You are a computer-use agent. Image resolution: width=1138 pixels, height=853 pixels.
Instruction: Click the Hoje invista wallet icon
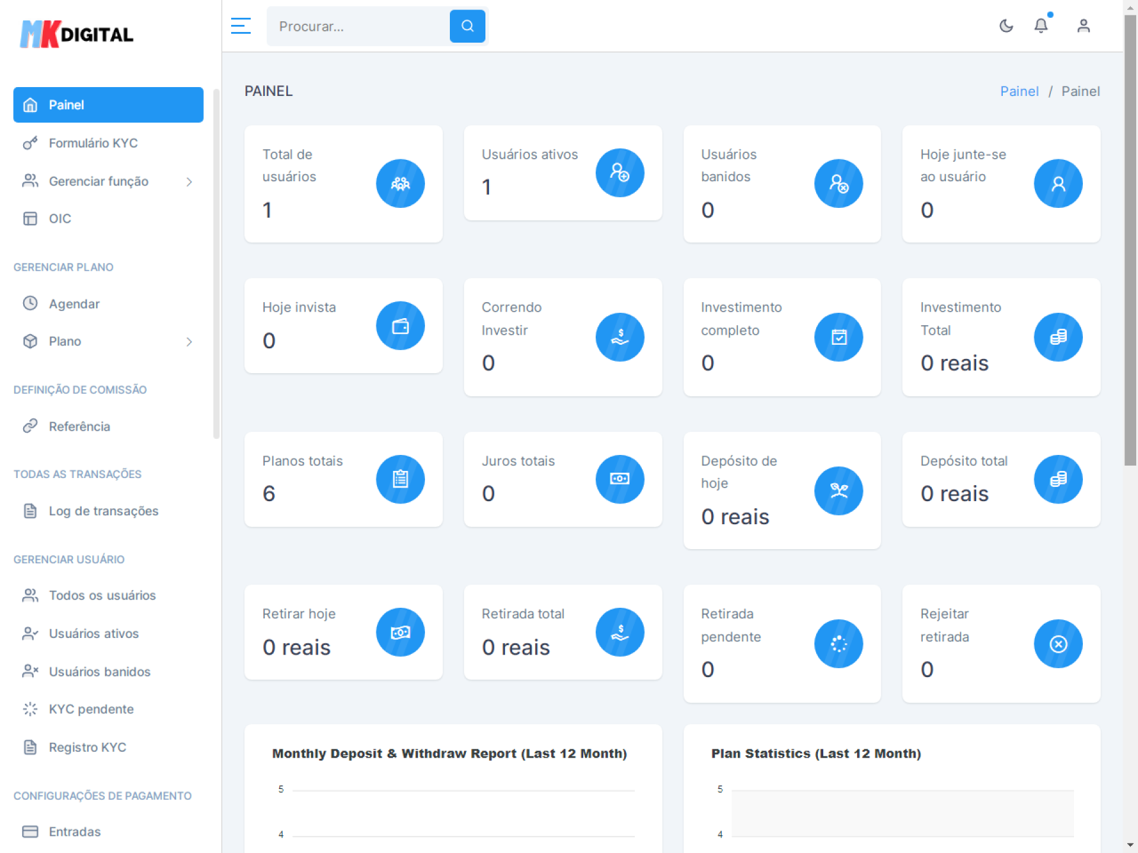400,326
